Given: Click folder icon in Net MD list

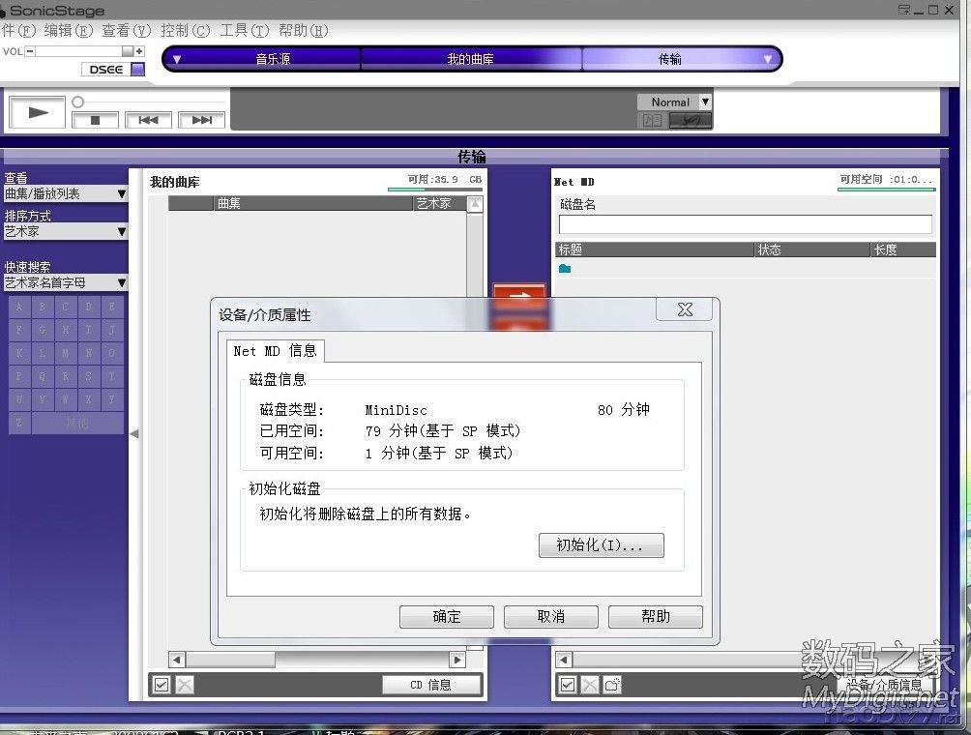Looking at the screenshot, I should [x=565, y=269].
